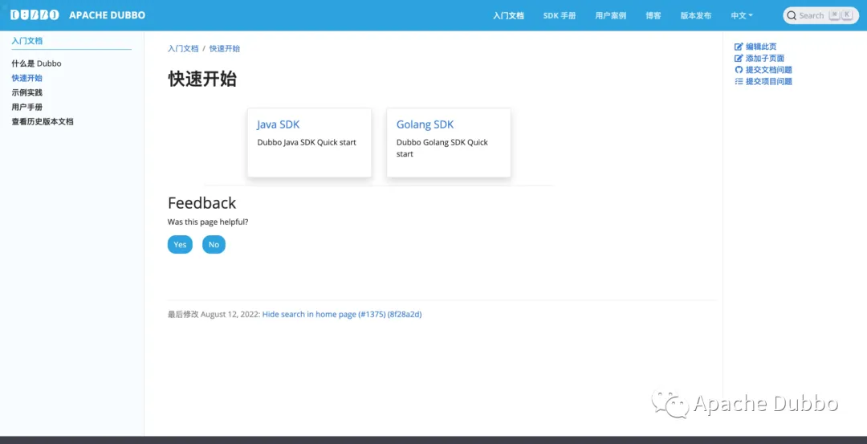
Task: Open 示例实践 in sidebar
Action: click(x=27, y=92)
